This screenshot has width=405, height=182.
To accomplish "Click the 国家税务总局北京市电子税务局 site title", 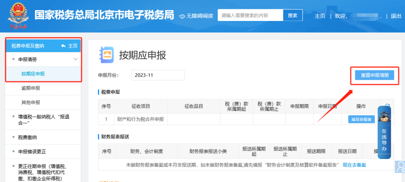I will tap(104, 15).
